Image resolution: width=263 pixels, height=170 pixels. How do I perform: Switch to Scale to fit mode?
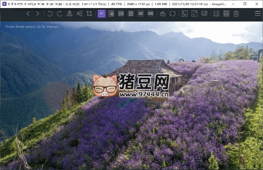(x=141, y=14)
